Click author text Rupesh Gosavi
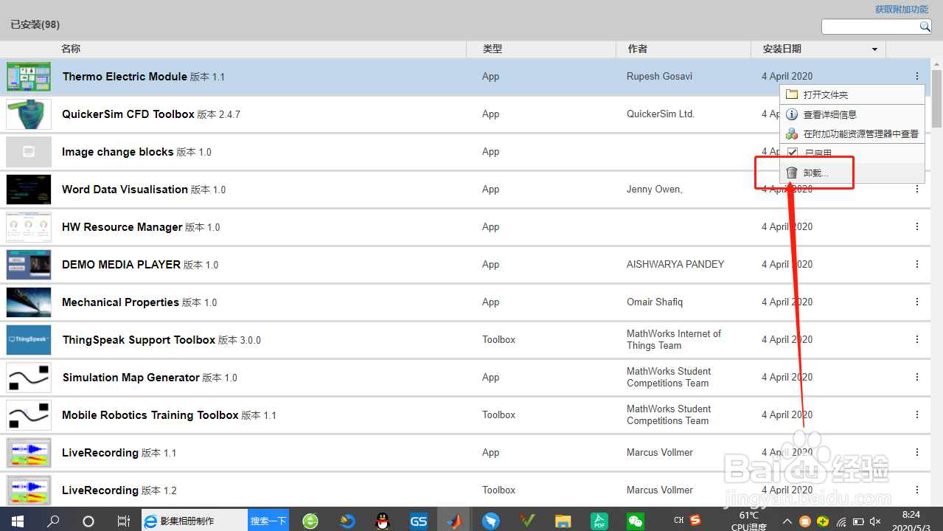Image resolution: width=943 pixels, height=531 pixels. pos(659,76)
